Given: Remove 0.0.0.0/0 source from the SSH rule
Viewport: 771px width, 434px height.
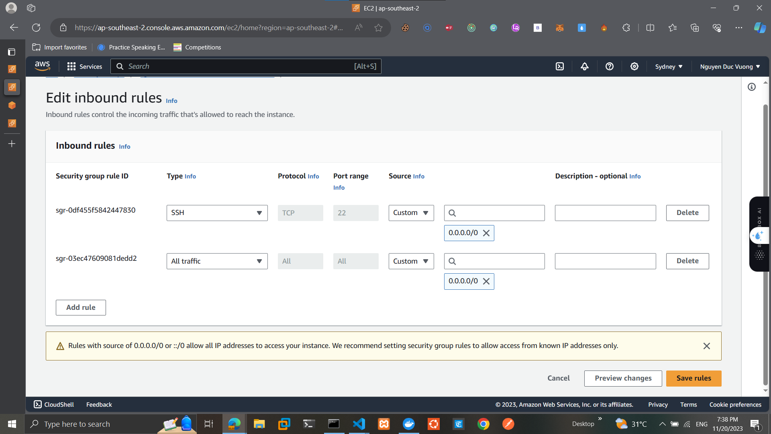Looking at the screenshot, I should click(x=486, y=233).
